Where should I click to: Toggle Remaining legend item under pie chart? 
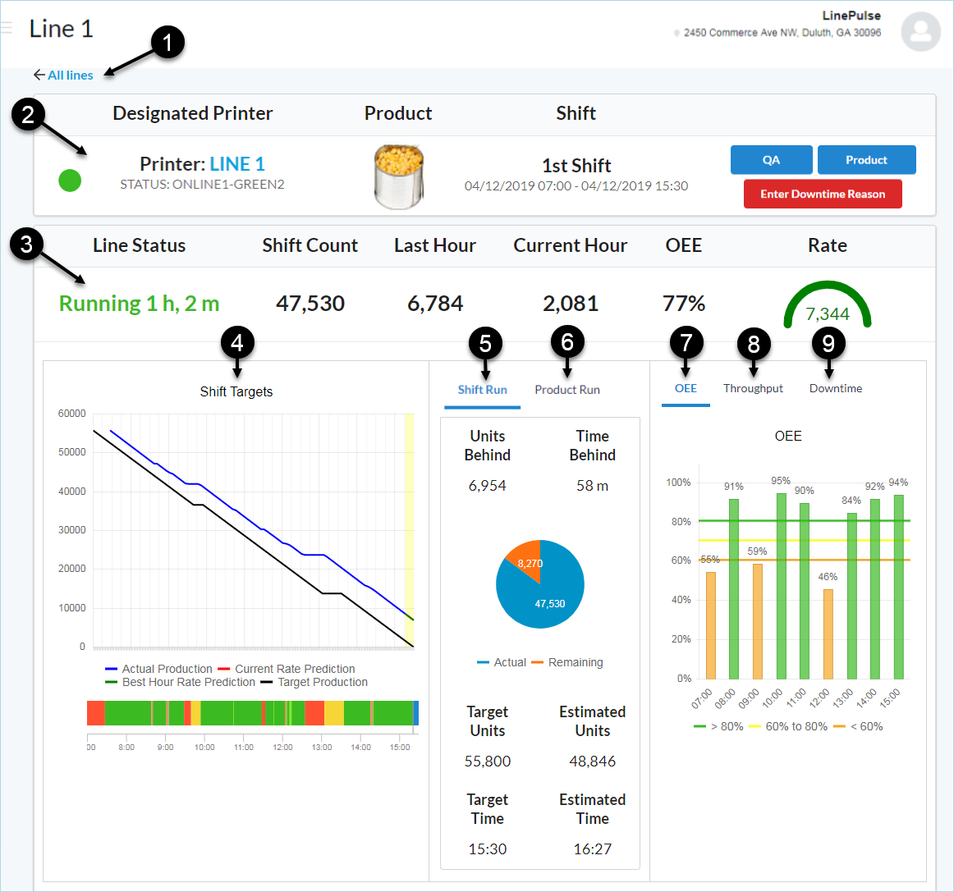tap(575, 662)
